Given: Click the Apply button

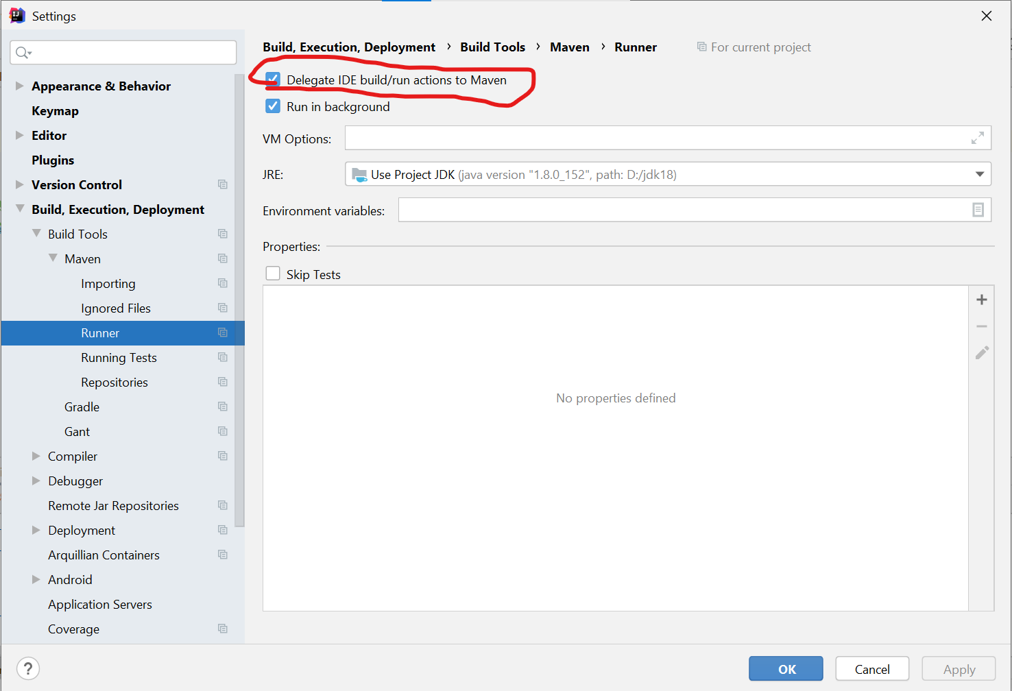Looking at the screenshot, I should [959, 668].
